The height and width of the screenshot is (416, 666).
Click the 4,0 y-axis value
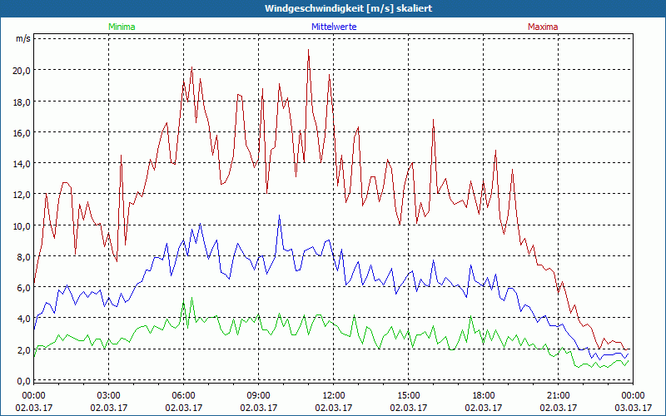(23, 319)
